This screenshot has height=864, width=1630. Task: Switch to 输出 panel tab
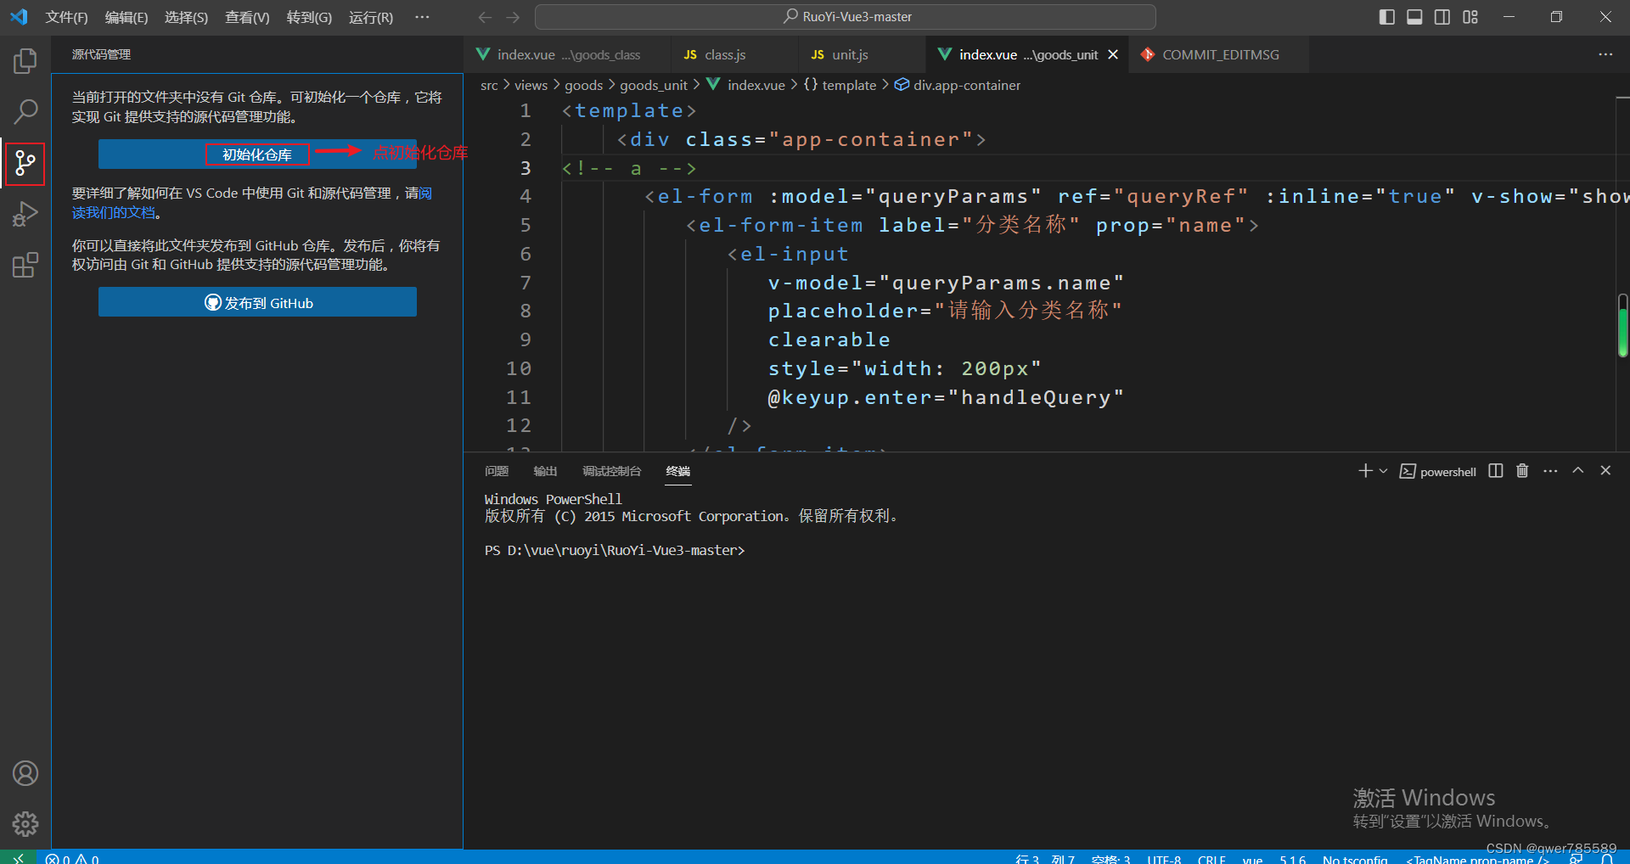coord(545,471)
